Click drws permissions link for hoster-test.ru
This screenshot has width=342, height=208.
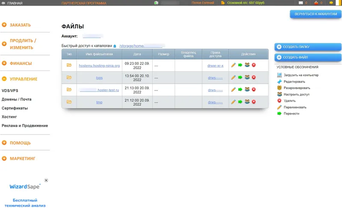pos(215,90)
